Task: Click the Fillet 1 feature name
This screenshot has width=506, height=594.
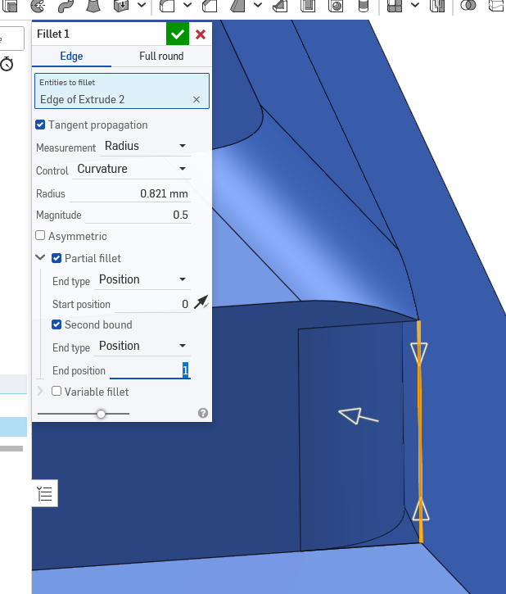Action: (53, 34)
